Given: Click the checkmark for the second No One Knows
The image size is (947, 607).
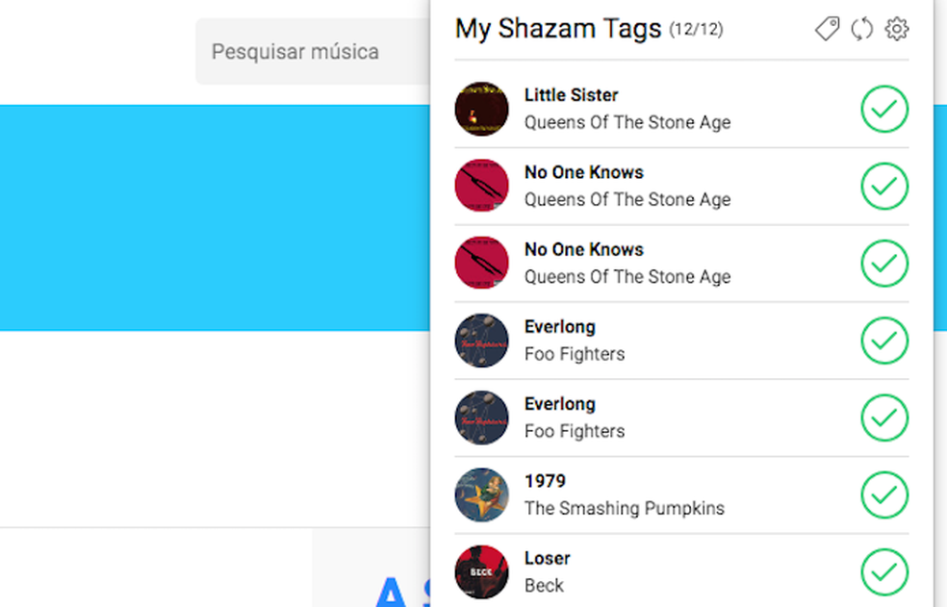Looking at the screenshot, I should [883, 264].
